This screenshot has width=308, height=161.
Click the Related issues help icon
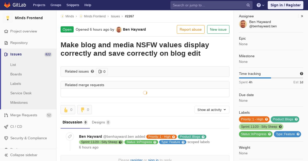(x=92, y=71)
